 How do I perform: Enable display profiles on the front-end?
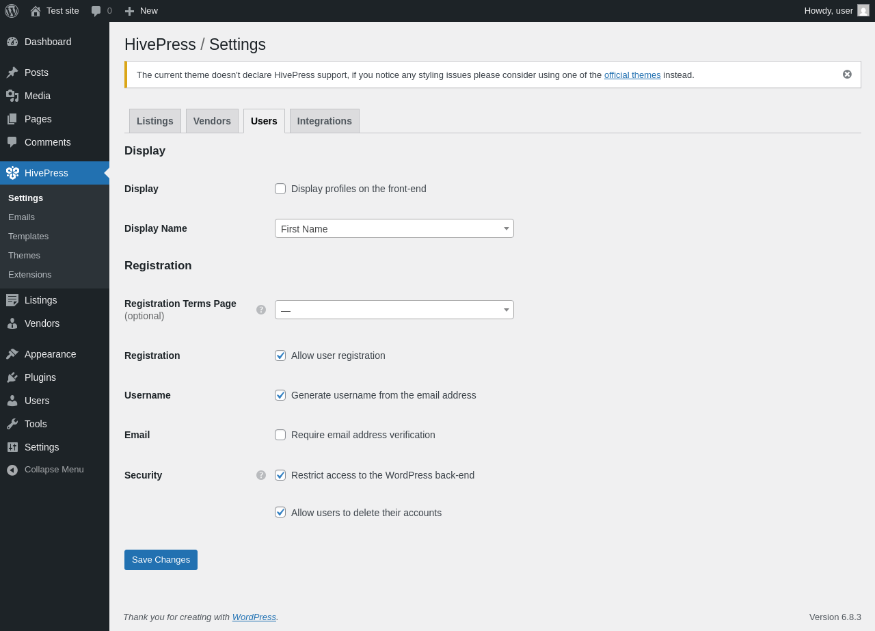pos(280,189)
